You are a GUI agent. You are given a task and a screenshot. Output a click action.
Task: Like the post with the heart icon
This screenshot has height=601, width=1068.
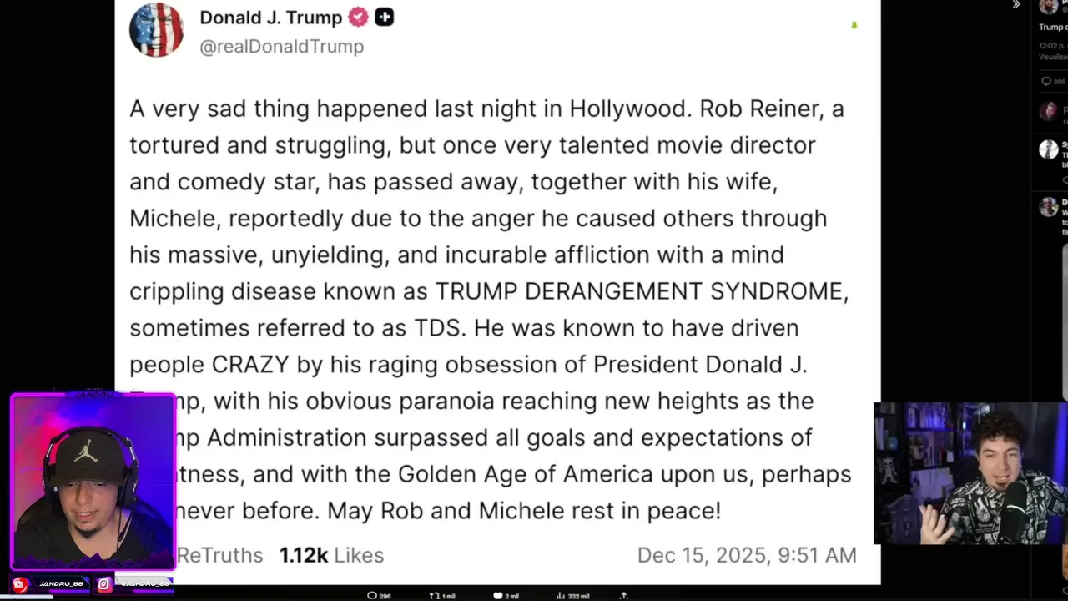[x=498, y=595]
